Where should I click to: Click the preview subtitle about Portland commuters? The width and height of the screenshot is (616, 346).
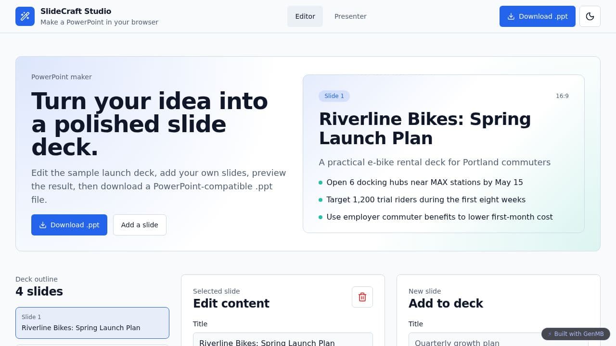coord(435,162)
